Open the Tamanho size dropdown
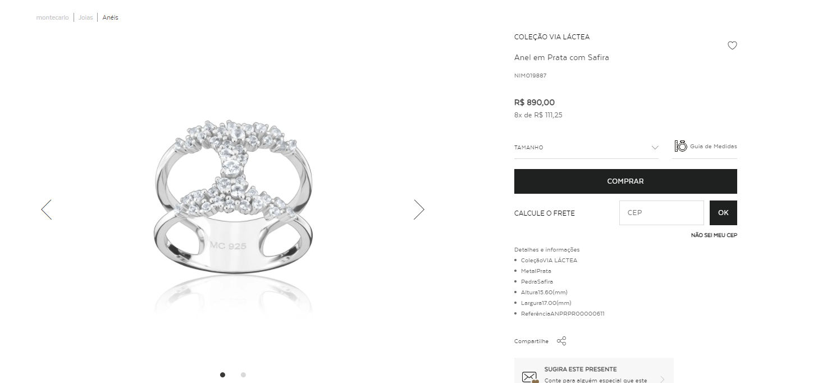This screenshot has width=836, height=383. [x=586, y=148]
